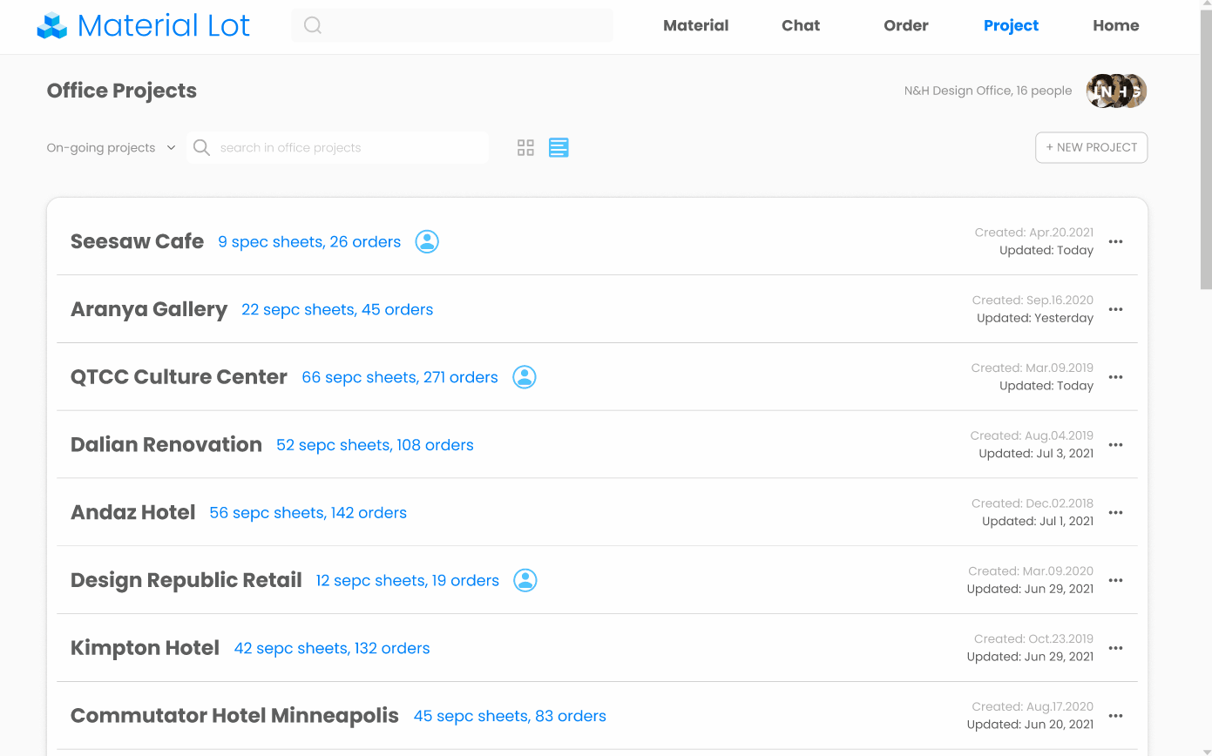Click Created: Dec.02.2018 date text
Image resolution: width=1212 pixels, height=756 pixels.
[x=1033, y=503]
